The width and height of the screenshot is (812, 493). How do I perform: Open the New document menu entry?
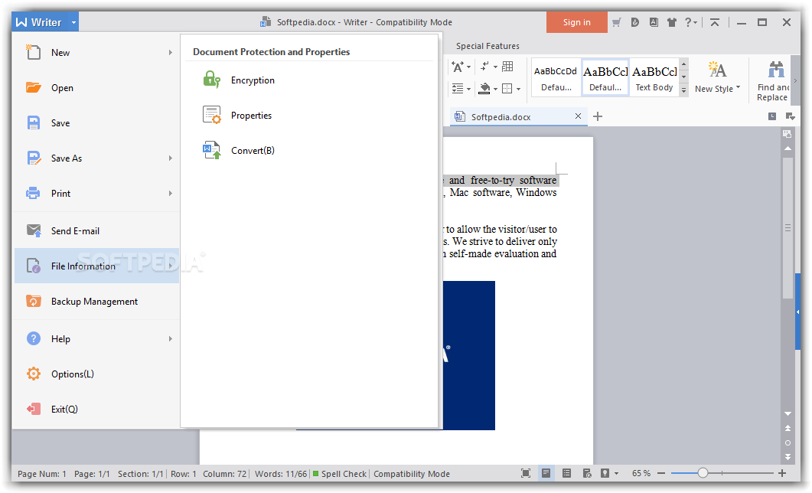(97, 52)
